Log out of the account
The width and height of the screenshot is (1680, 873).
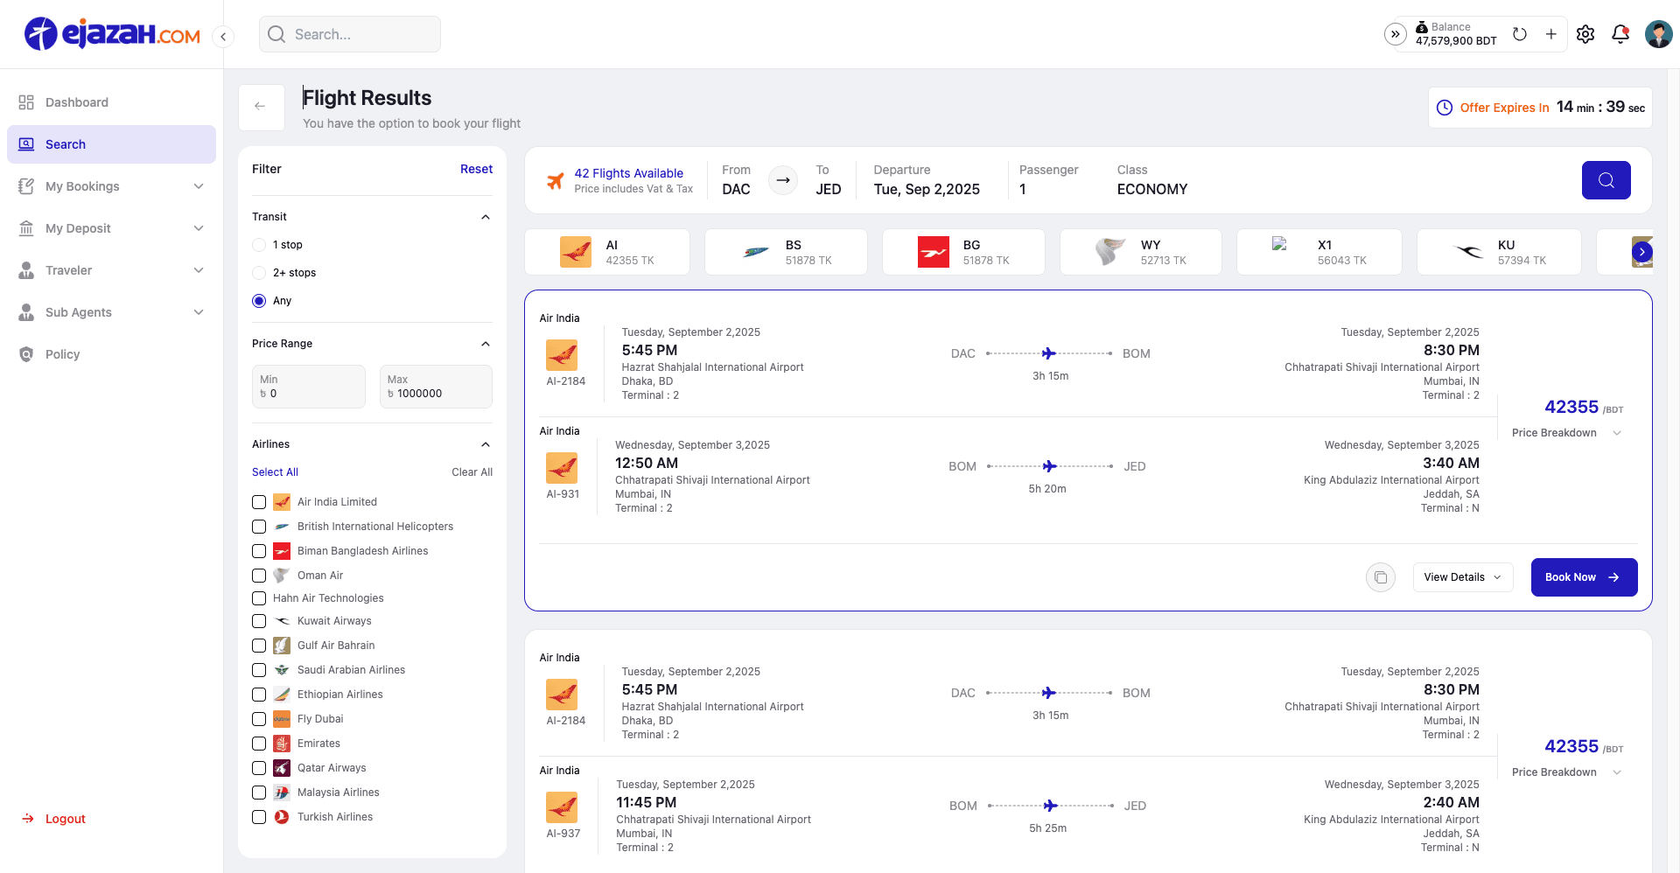pos(54,819)
